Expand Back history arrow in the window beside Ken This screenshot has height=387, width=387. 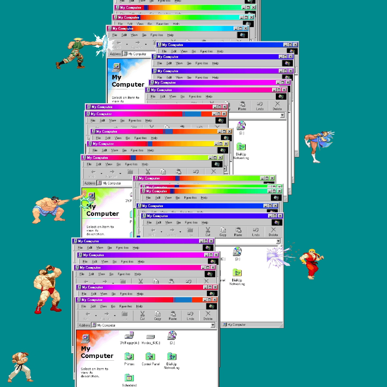click(x=161, y=232)
